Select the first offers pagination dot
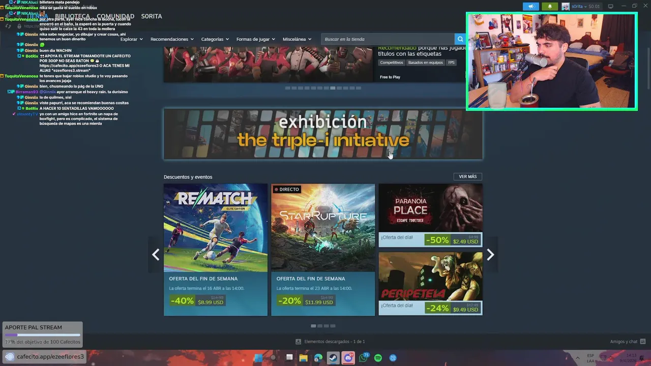The image size is (651, 366). point(313,326)
